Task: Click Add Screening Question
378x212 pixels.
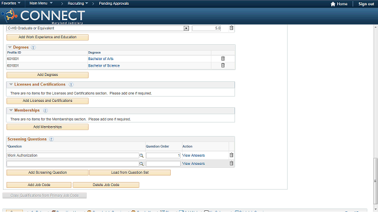Action: click(x=47, y=173)
